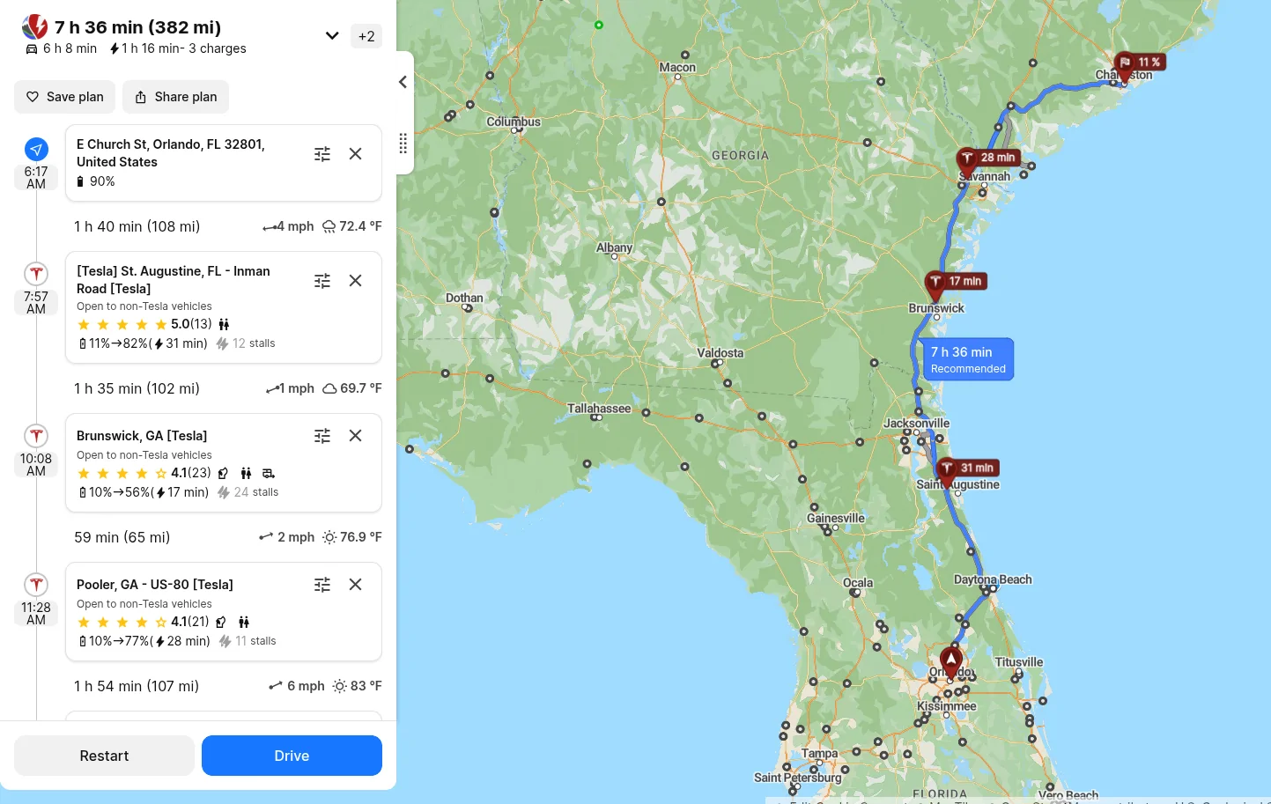Click the 24 stalls icon for Brunswick
The width and height of the screenshot is (1271, 804).
click(x=224, y=492)
